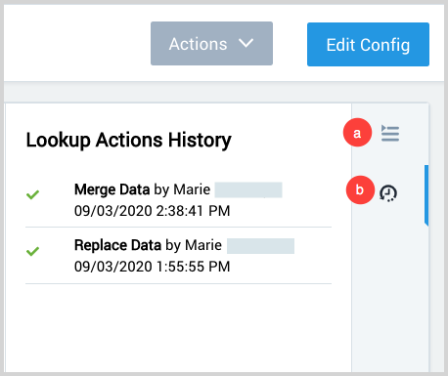Open the Actions dropdown menu
448x376 pixels.
(211, 44)
